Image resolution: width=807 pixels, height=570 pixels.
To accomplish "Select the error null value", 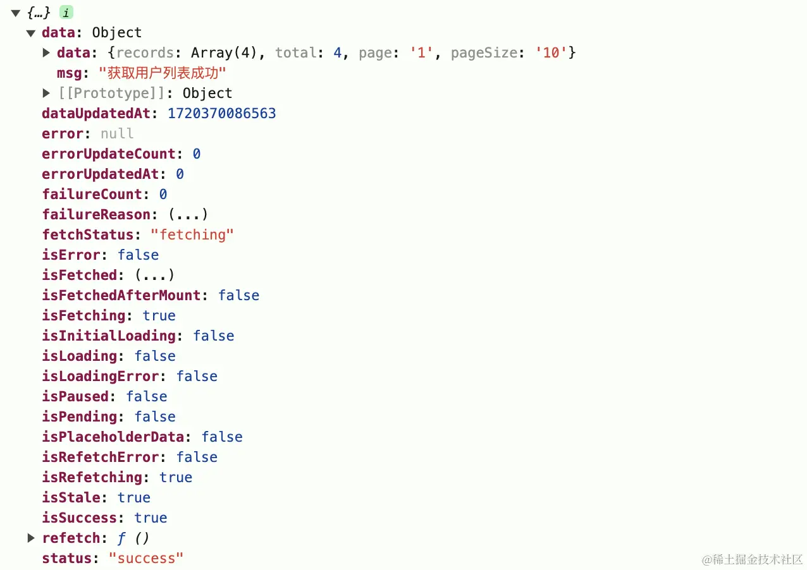I will (x=117, y=133).
